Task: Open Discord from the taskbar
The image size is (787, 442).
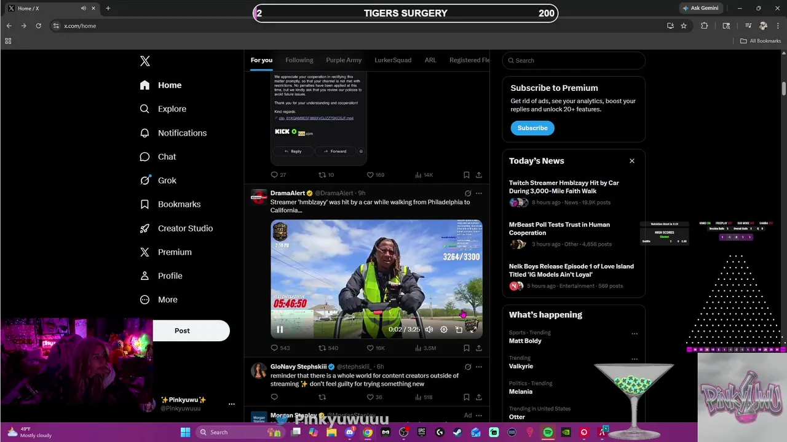Action: pyautogui.click(x=349, y=432)
